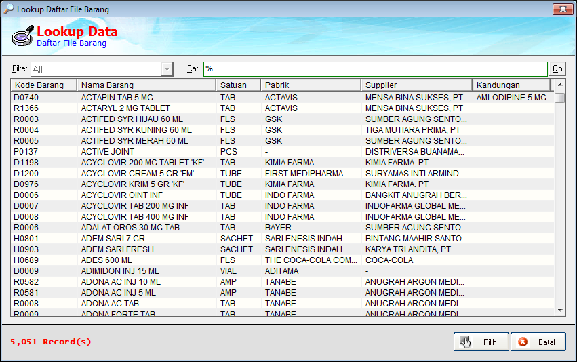Click code H0689 cell

pyautogui.click(x=26, y=260)
